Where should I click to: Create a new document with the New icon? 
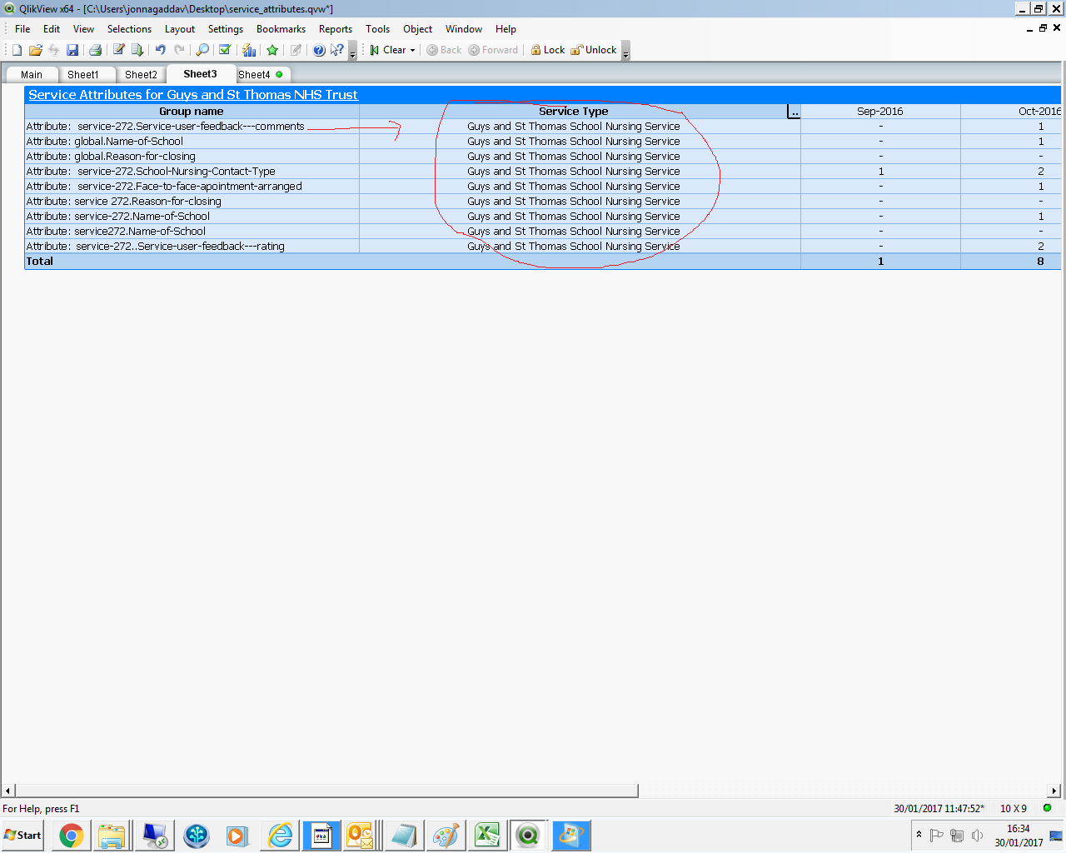17,50
